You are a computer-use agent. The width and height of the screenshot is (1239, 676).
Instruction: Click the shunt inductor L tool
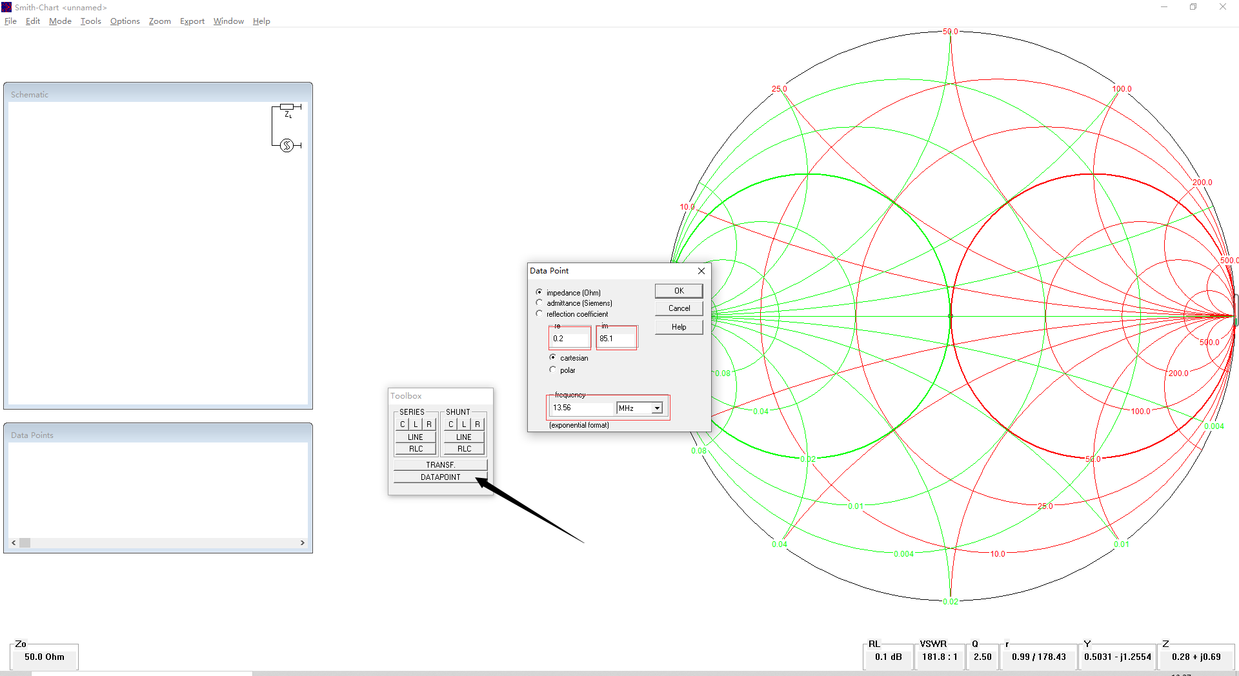464,424
